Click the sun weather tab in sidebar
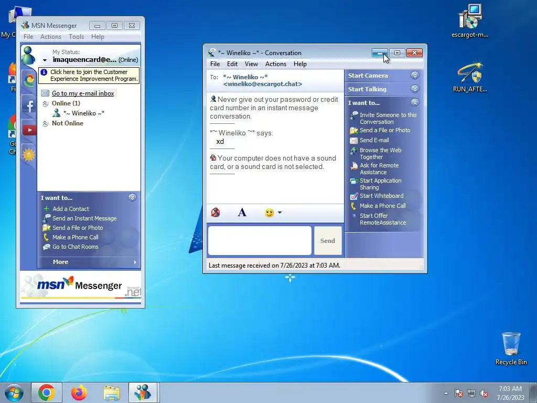This screenshot has height=403, width=537. tap(29, 155)
